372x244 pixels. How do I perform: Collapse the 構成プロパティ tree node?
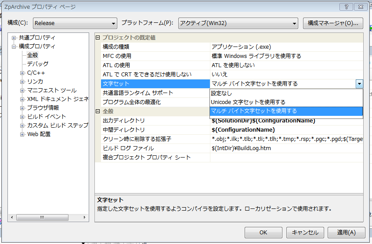(14, 47)
